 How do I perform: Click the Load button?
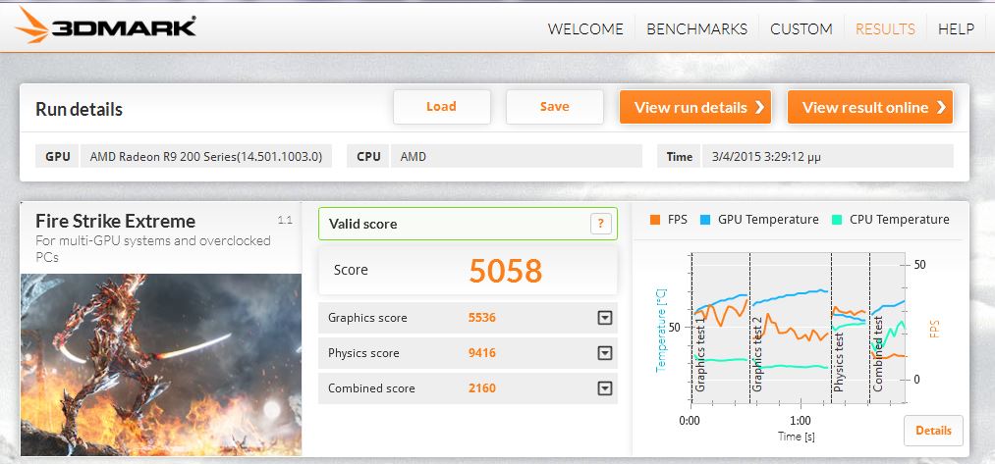click(442, 107)
